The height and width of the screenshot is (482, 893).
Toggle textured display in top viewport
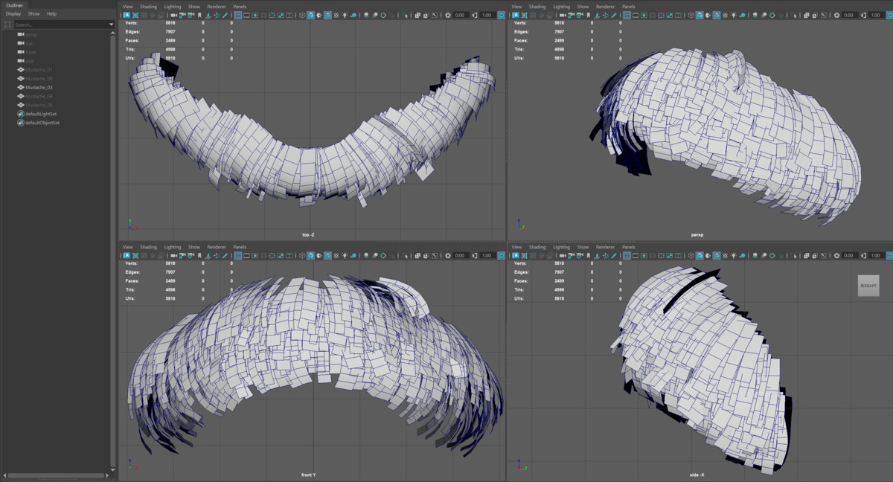[336, 15]
